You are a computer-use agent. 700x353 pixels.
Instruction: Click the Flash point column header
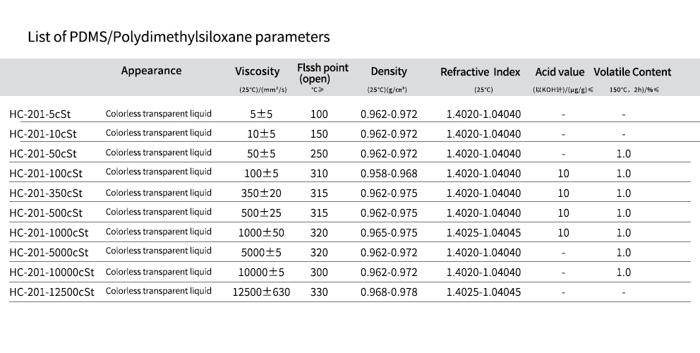pos(322,73)
